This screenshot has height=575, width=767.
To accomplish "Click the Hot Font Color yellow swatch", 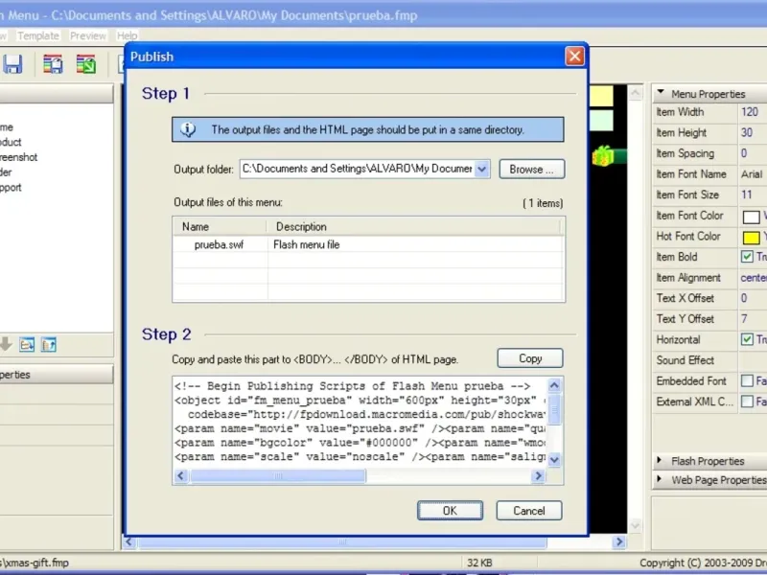I will point(751,237).
